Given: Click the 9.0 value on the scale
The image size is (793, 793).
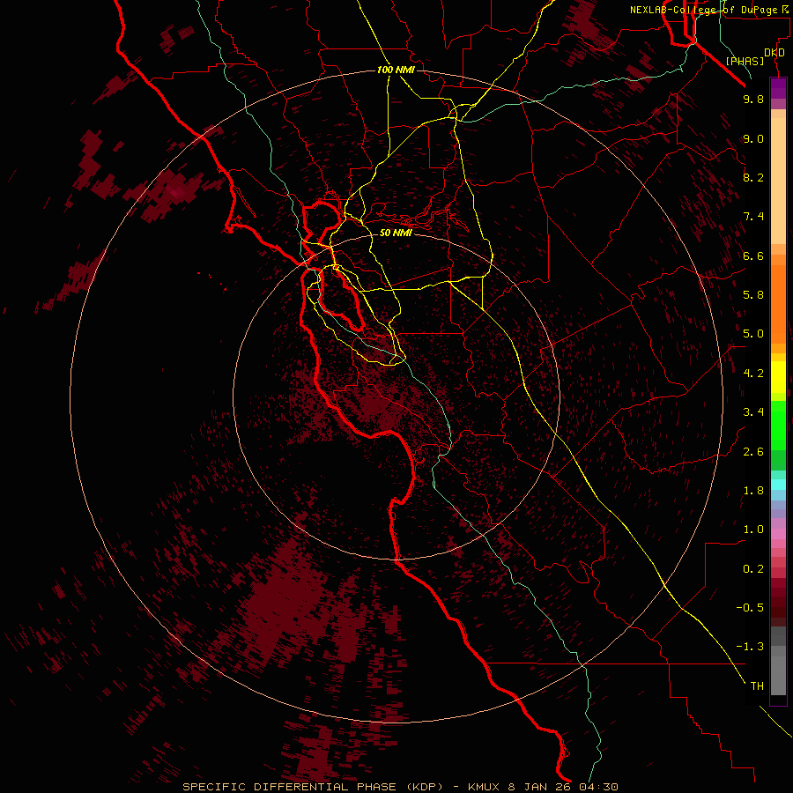Looking at the screenshot, I should tap(753, 138).
